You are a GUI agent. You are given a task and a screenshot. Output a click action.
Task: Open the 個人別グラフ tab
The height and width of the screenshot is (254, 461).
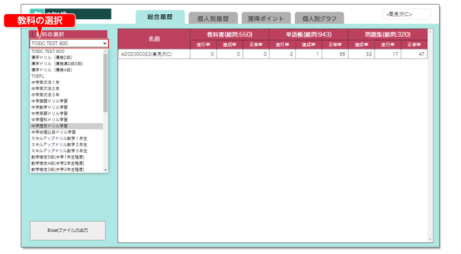point(319,19)
